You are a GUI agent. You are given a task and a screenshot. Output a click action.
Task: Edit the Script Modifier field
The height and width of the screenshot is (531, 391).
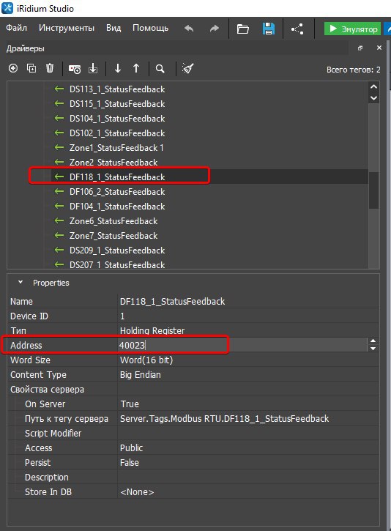(248, 434)
